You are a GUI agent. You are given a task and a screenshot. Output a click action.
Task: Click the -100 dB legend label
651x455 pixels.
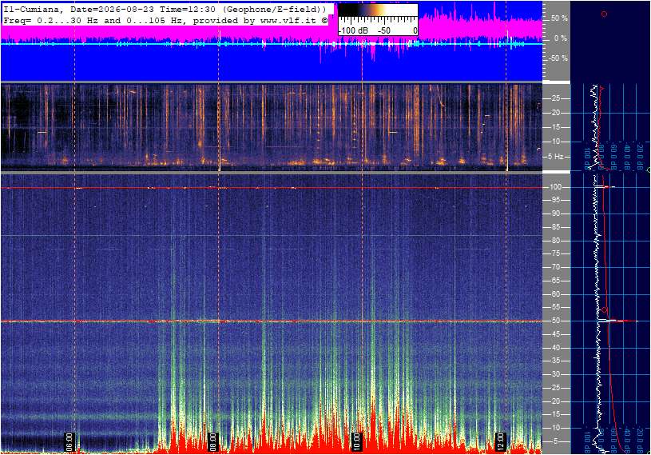[354, 30]
